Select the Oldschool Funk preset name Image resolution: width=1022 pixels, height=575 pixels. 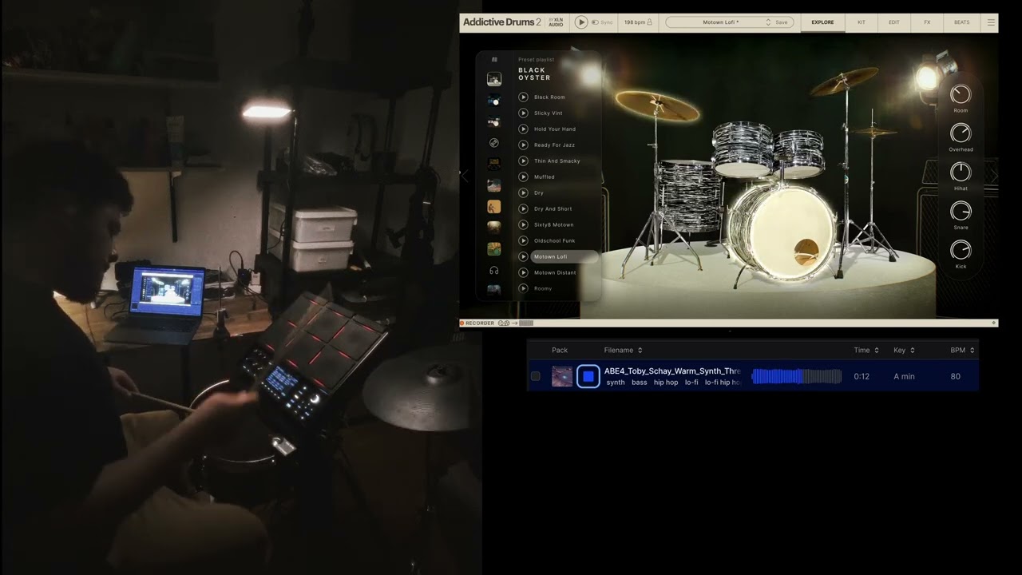click(554, 240)
